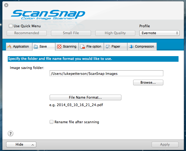Click the Apply button
The height and width of the screenshot is (151, 186).
click(165, 144)
